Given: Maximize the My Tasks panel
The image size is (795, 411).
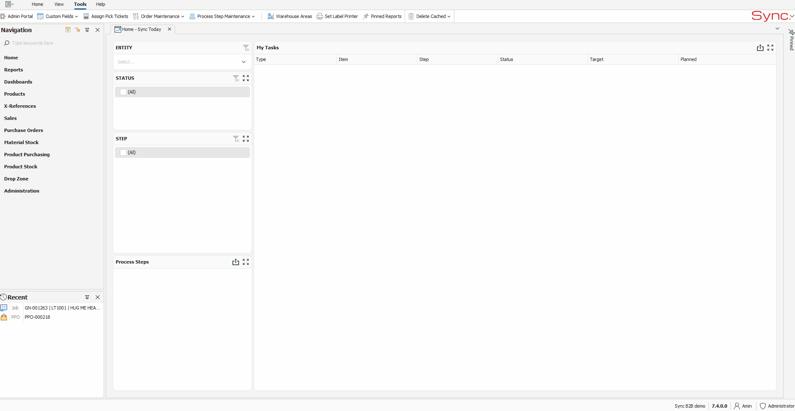Looking at the screenshot, I should pos(770,48).
